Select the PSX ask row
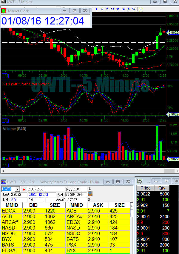 click(98, 245)
